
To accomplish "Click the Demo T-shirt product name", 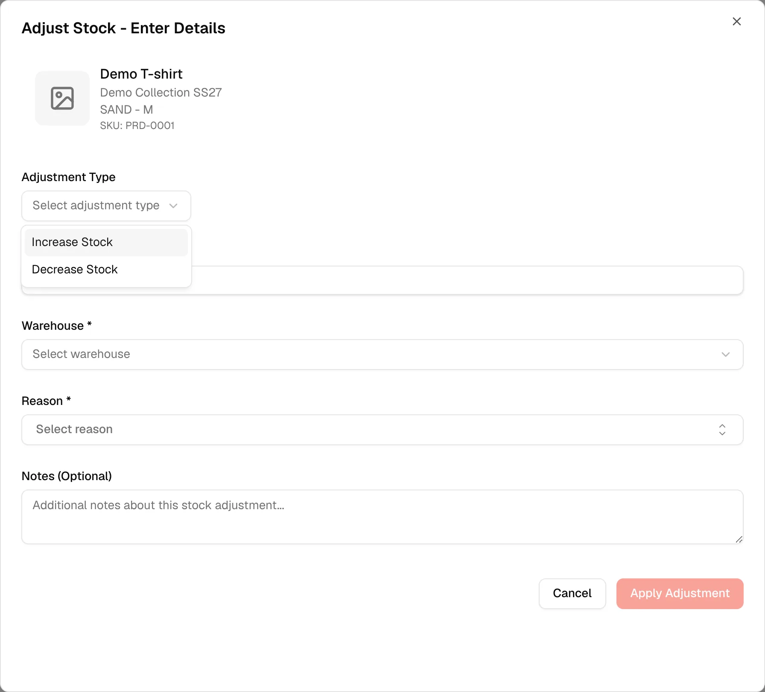I will (x=141, y=74).
